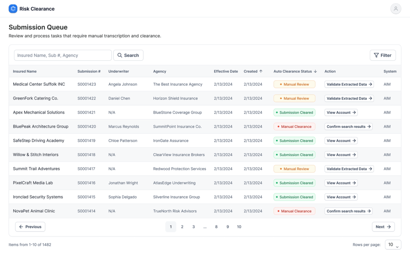The width and height of the screenshot is (410, 266).
Task: Click the Search magnifier button
Action: [x=128, y=55]
